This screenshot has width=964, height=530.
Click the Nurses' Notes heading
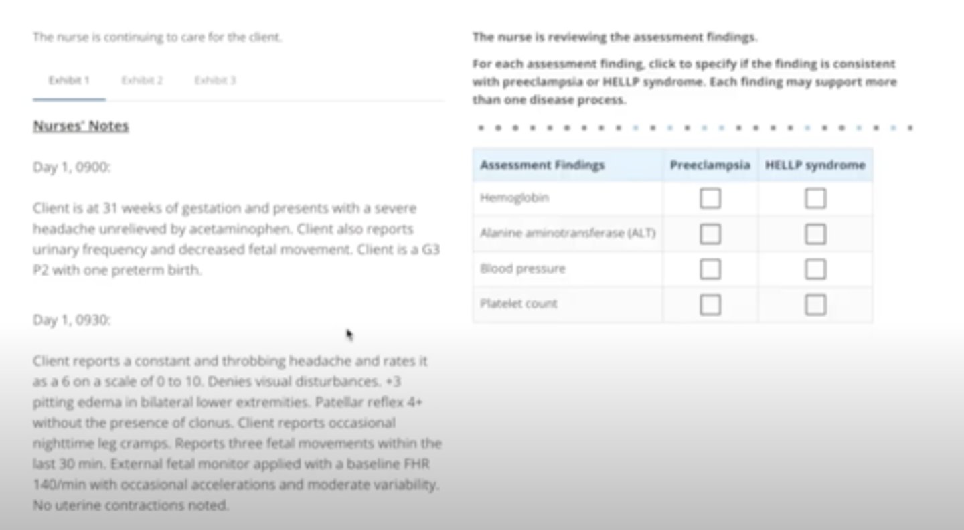tap(81, 126)
